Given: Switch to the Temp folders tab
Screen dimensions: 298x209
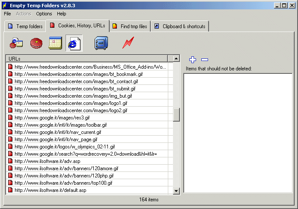Looking at the screenshot, I should tap(25, 26).
